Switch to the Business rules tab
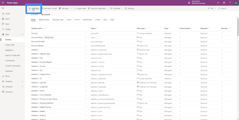 pyautogui.click(x=58, y=20)
